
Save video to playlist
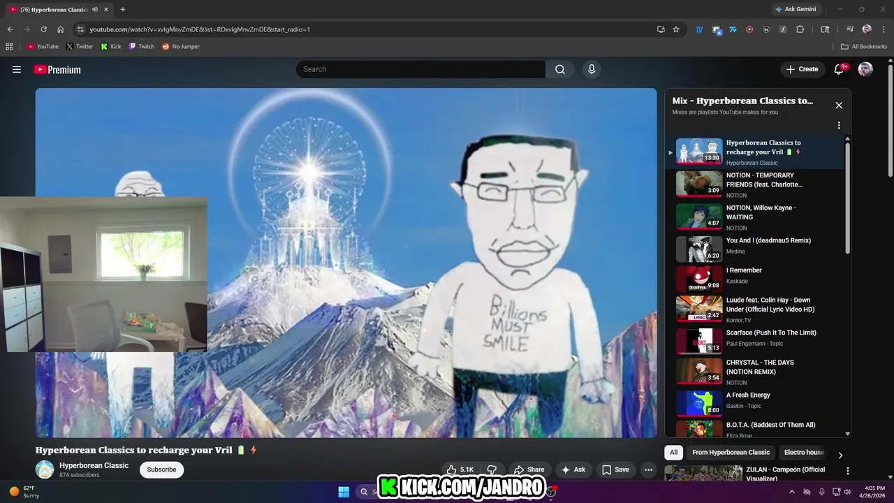point(616,469)
